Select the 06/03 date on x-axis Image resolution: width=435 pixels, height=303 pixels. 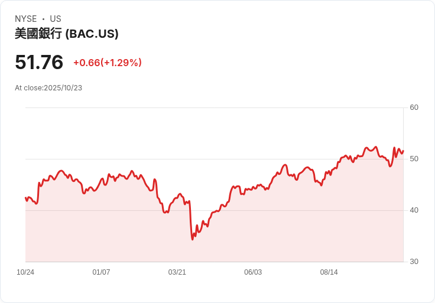click(253, 272)
